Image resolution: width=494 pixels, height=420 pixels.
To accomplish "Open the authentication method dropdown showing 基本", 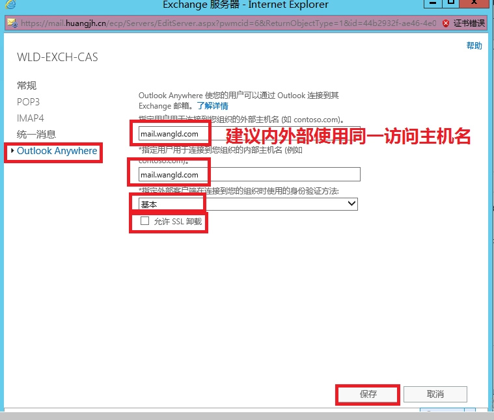I will point(247,203).
